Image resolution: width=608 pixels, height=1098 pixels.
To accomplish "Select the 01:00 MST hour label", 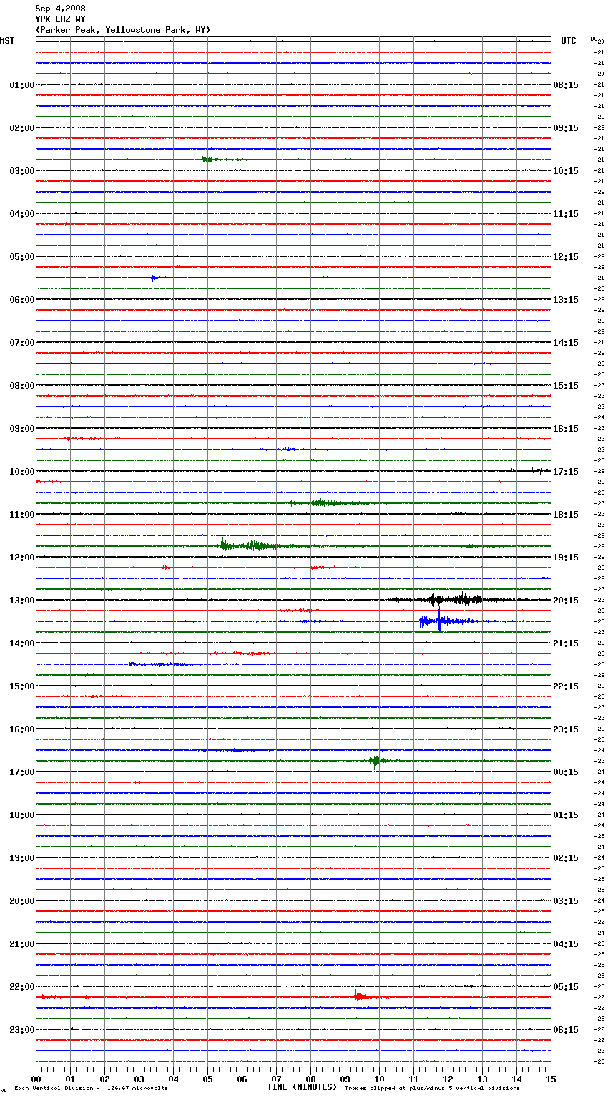I will click(x=21, y=85).
